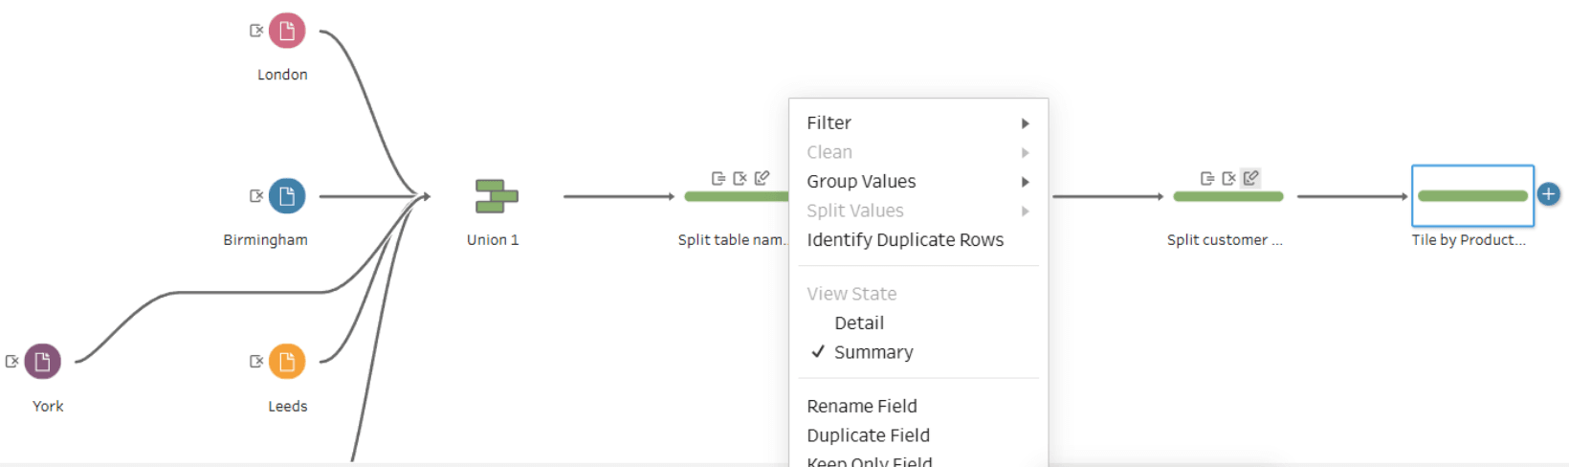Image resolution: width=1569 pixels, height=467 pixels.
Task: Click the edit annotation icon above Split customer
Action: tap(1250, 178)
